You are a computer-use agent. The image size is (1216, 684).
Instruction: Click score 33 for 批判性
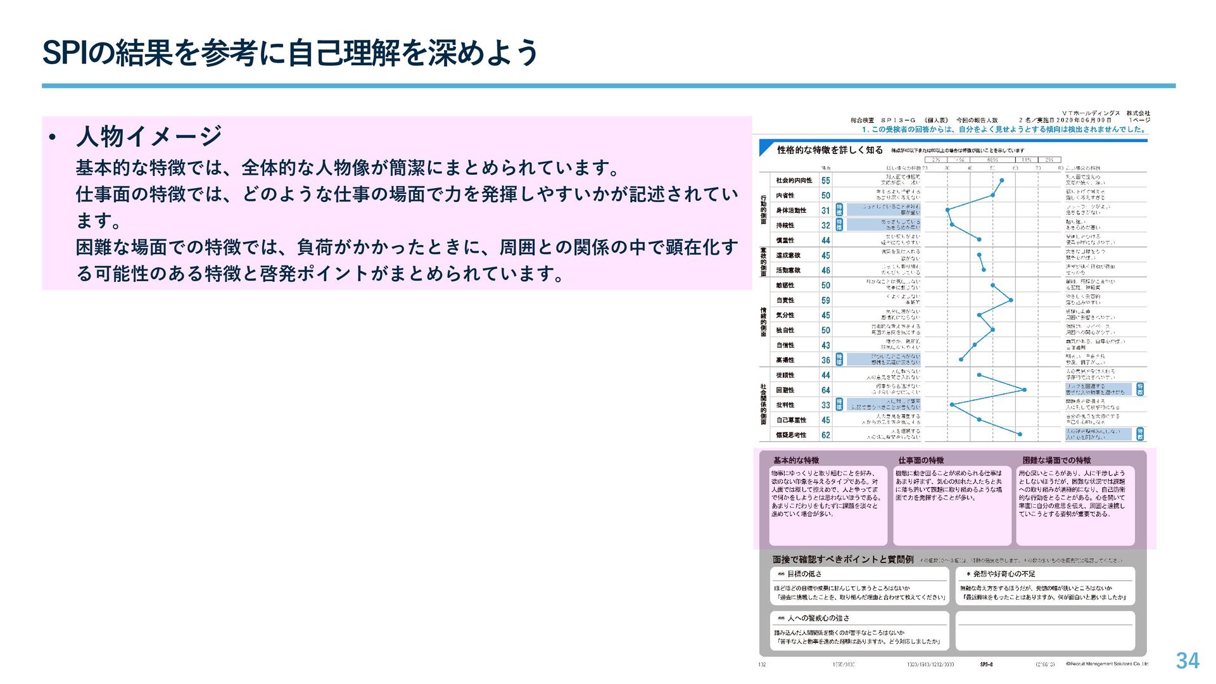point(826,405)
